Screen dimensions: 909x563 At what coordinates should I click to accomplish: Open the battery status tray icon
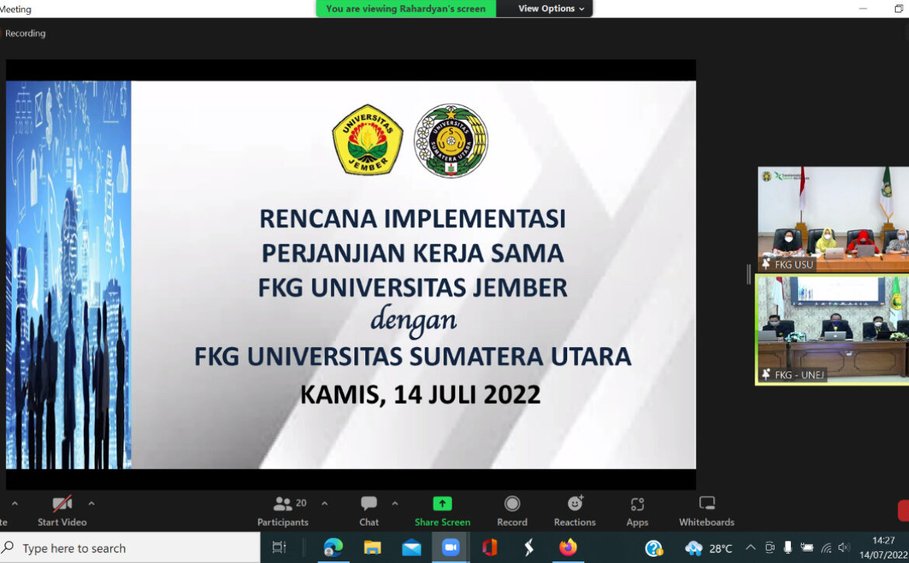pyautogui.click(x=807, y=547)
